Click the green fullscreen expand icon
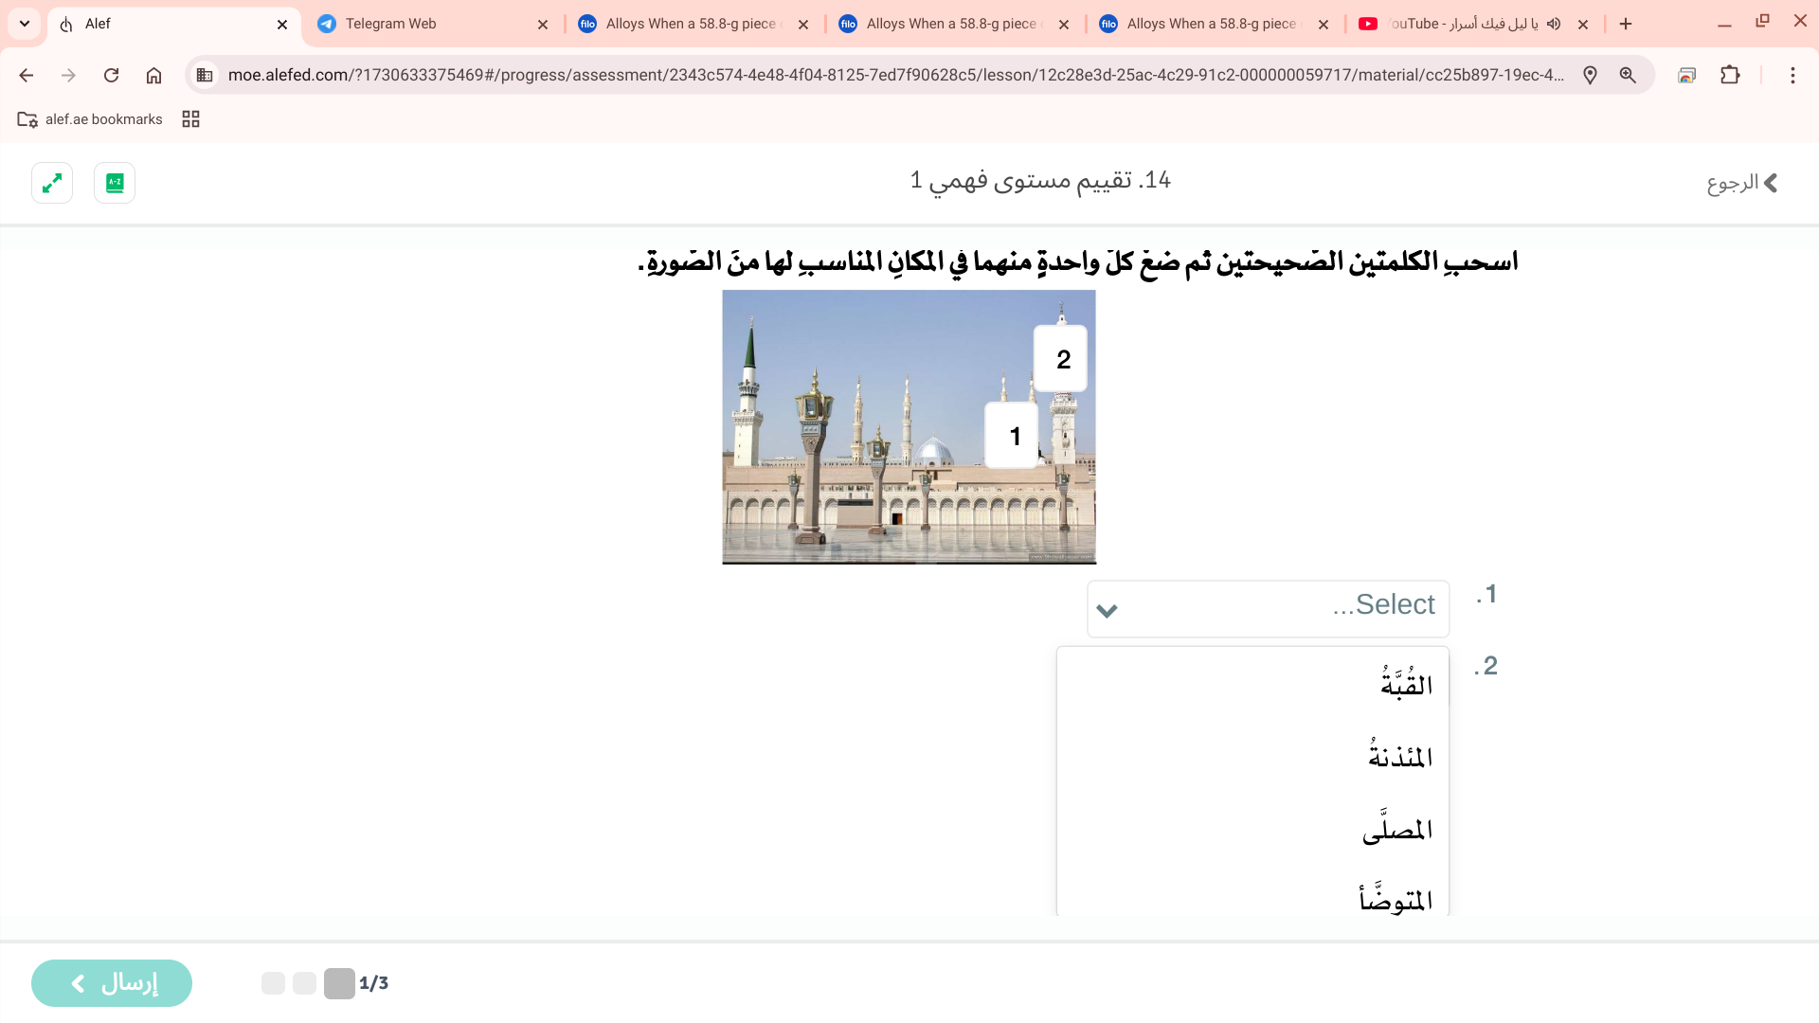 [52, 183]
